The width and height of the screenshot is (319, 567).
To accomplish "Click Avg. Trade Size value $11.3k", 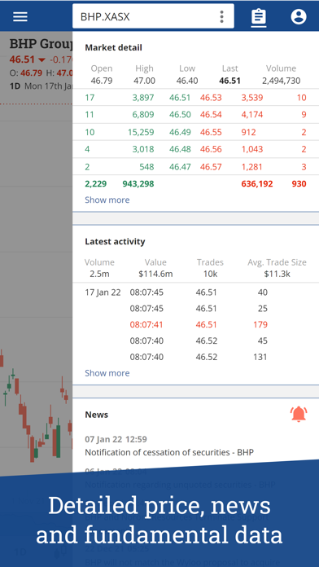I will (277, 274).
